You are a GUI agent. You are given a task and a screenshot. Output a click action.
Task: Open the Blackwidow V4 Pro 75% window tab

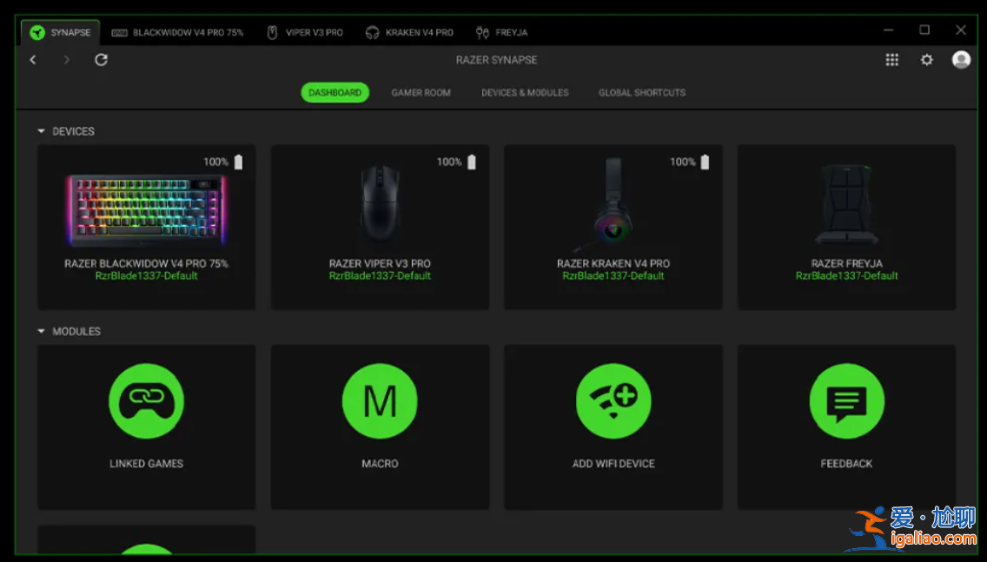tap(178, 33)
